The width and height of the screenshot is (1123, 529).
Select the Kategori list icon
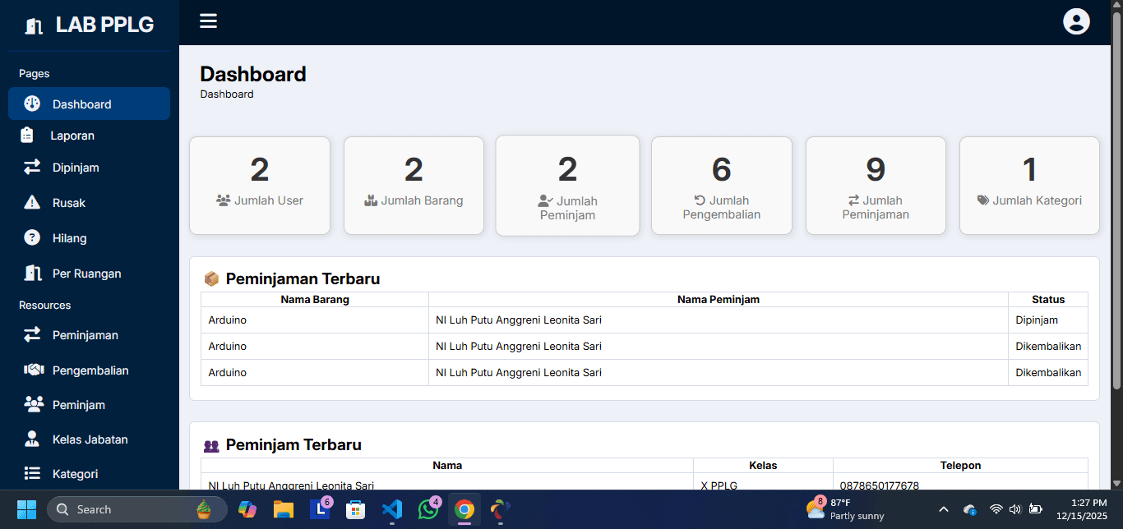point(32,474)
